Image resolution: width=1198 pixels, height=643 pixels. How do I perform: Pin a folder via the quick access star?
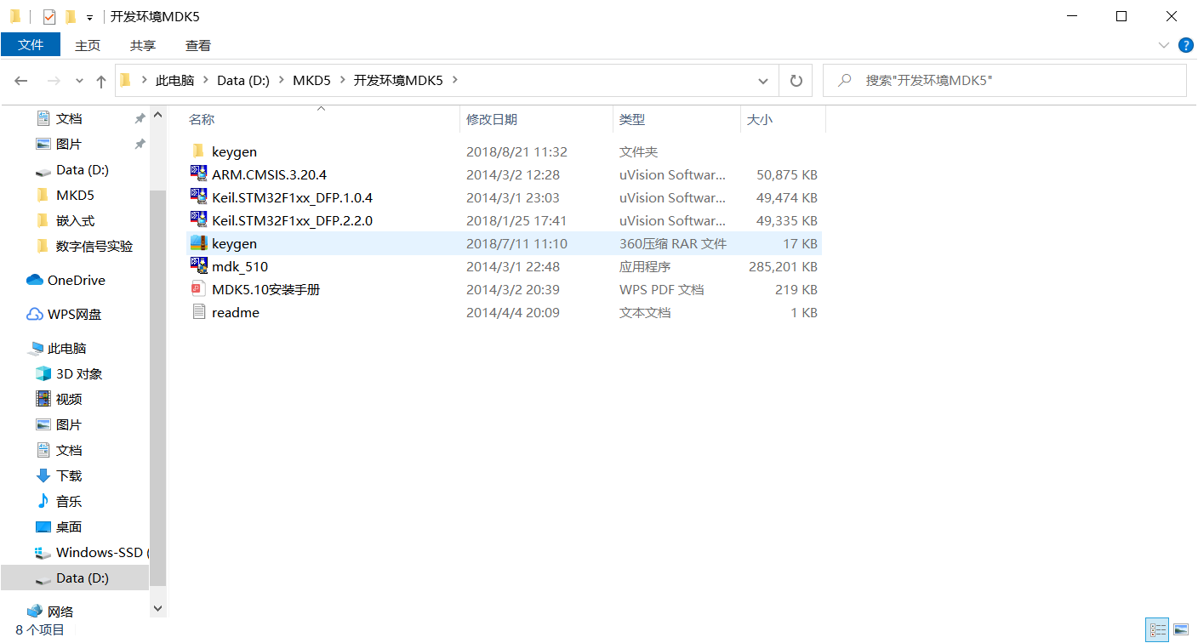(x=139, y=117)
